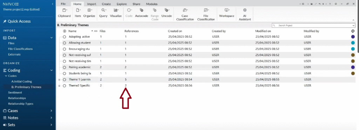
Task: Open the A.Initial Coding folder
Action: 21,81
